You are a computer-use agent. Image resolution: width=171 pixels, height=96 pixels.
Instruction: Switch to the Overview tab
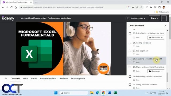pyautogui.click(x=15, y=78)
